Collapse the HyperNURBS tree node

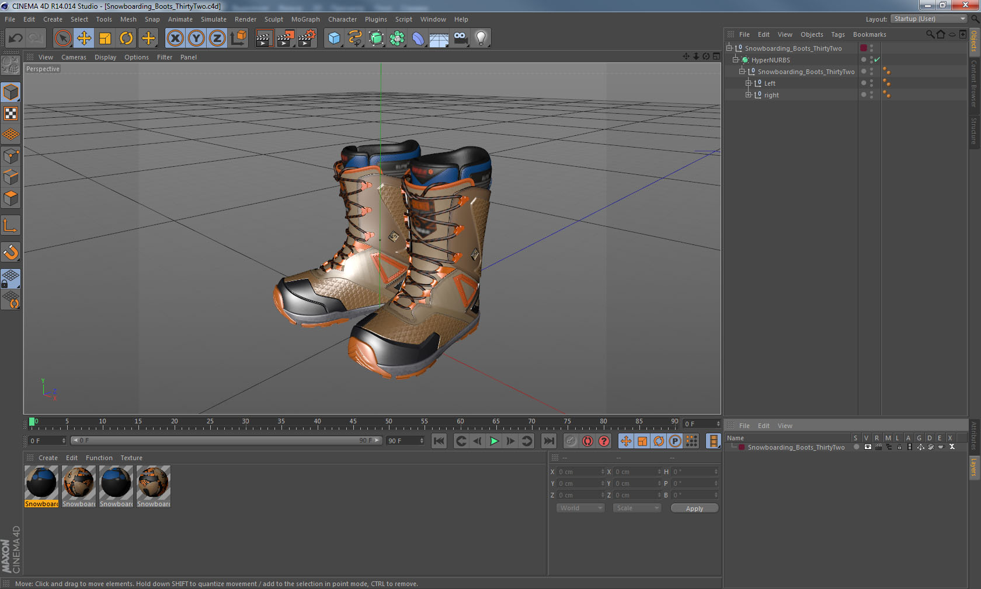click(x=736, y=59)
